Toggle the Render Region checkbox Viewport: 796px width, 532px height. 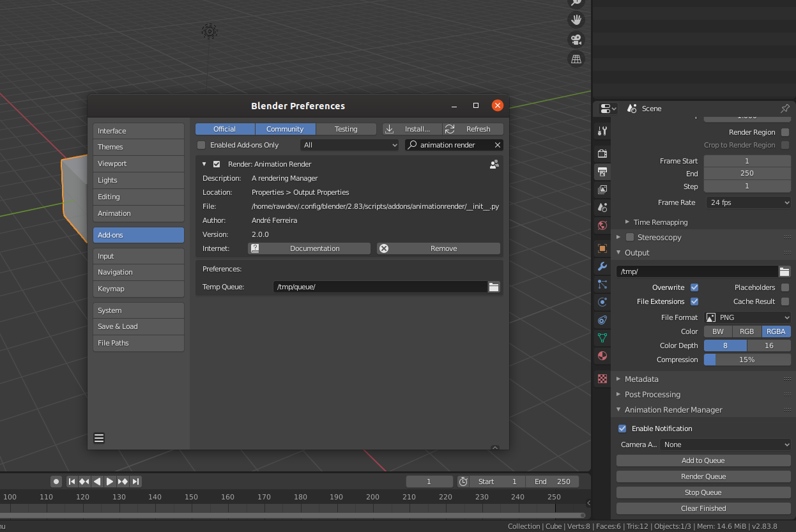(x=785, y=132)
